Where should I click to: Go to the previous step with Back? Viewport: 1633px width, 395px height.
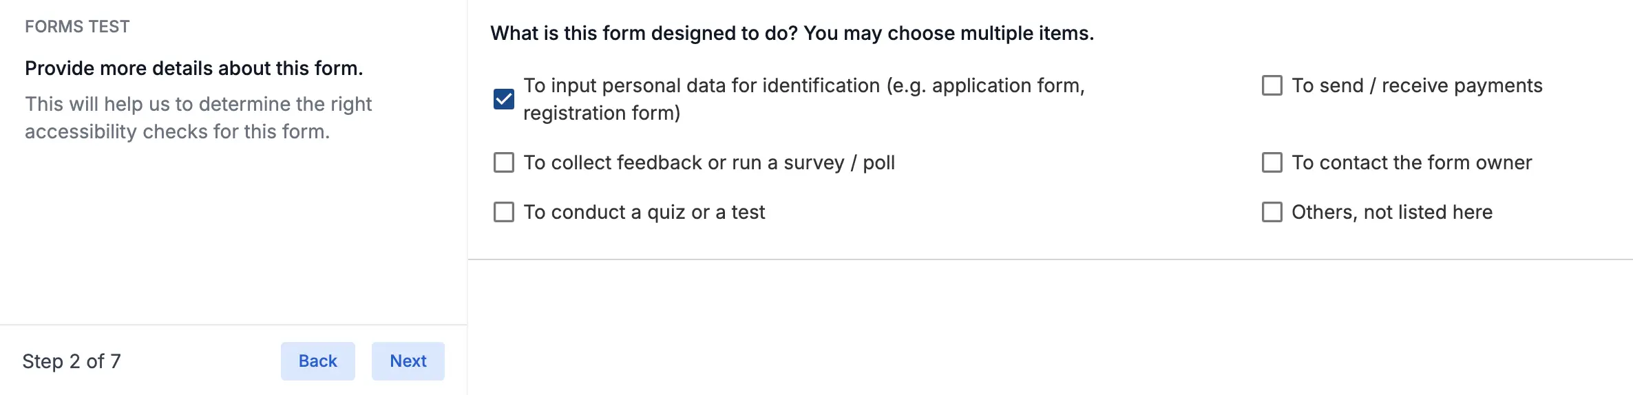(317, 361)
